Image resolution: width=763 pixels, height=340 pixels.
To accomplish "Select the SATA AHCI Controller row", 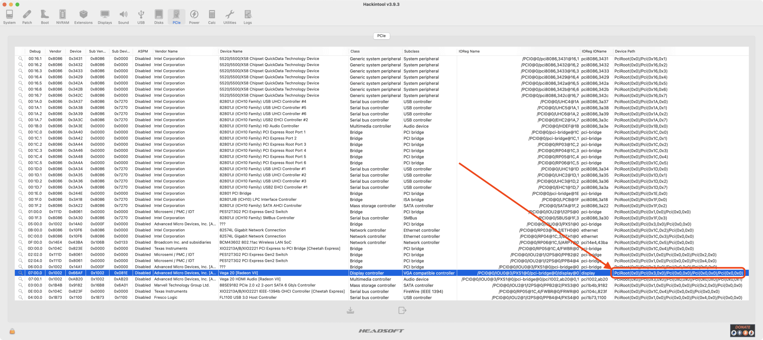I will click(x=381, y=206).
